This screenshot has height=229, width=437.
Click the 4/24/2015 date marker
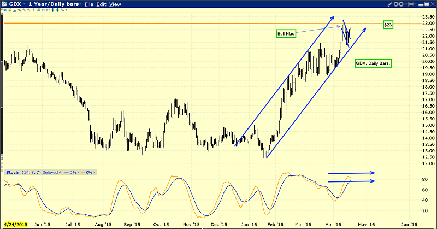15,224
